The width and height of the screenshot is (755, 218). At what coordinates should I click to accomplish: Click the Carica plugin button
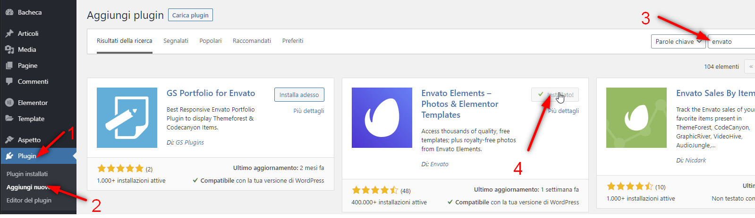coord(190,15)
